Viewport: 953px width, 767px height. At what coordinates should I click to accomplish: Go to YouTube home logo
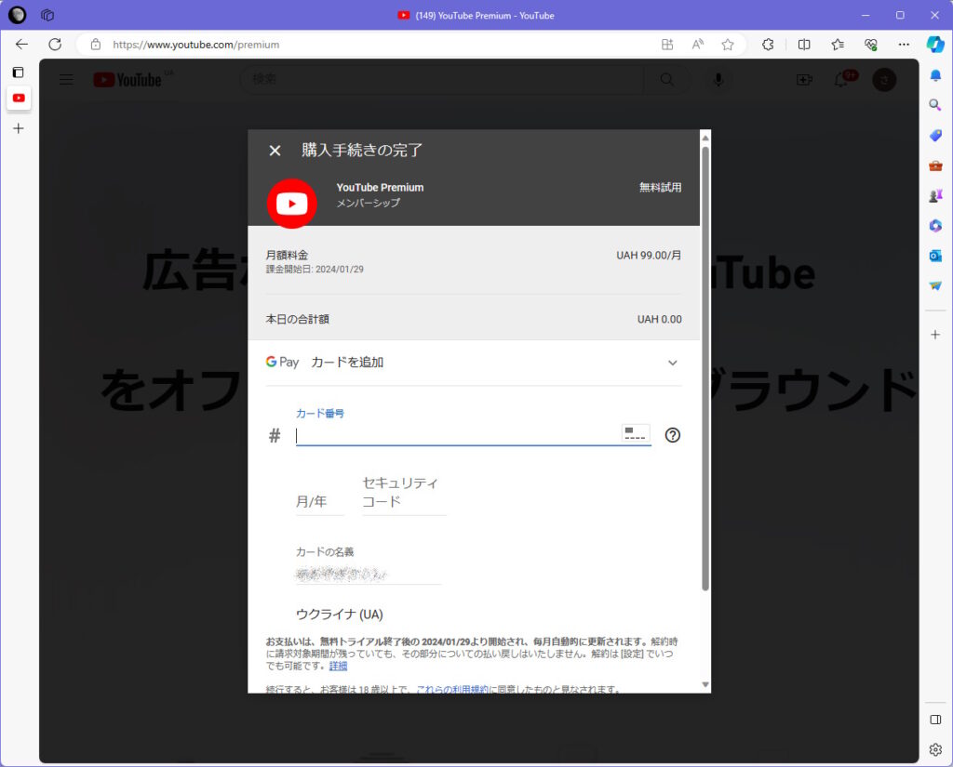click(x=127, y=80)
